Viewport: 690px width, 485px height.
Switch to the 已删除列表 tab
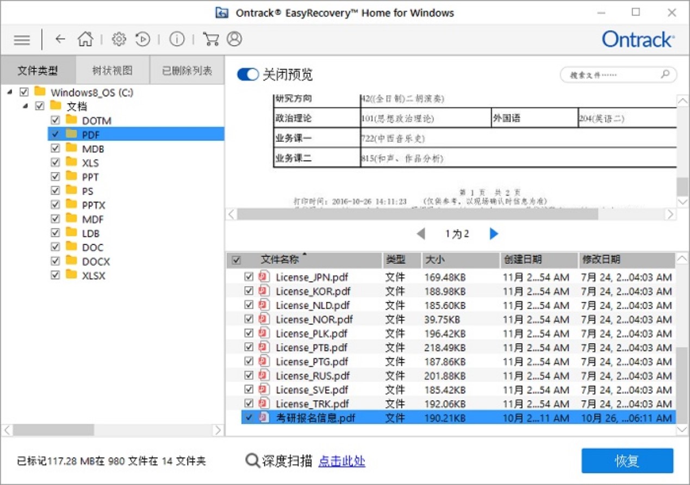187,71
